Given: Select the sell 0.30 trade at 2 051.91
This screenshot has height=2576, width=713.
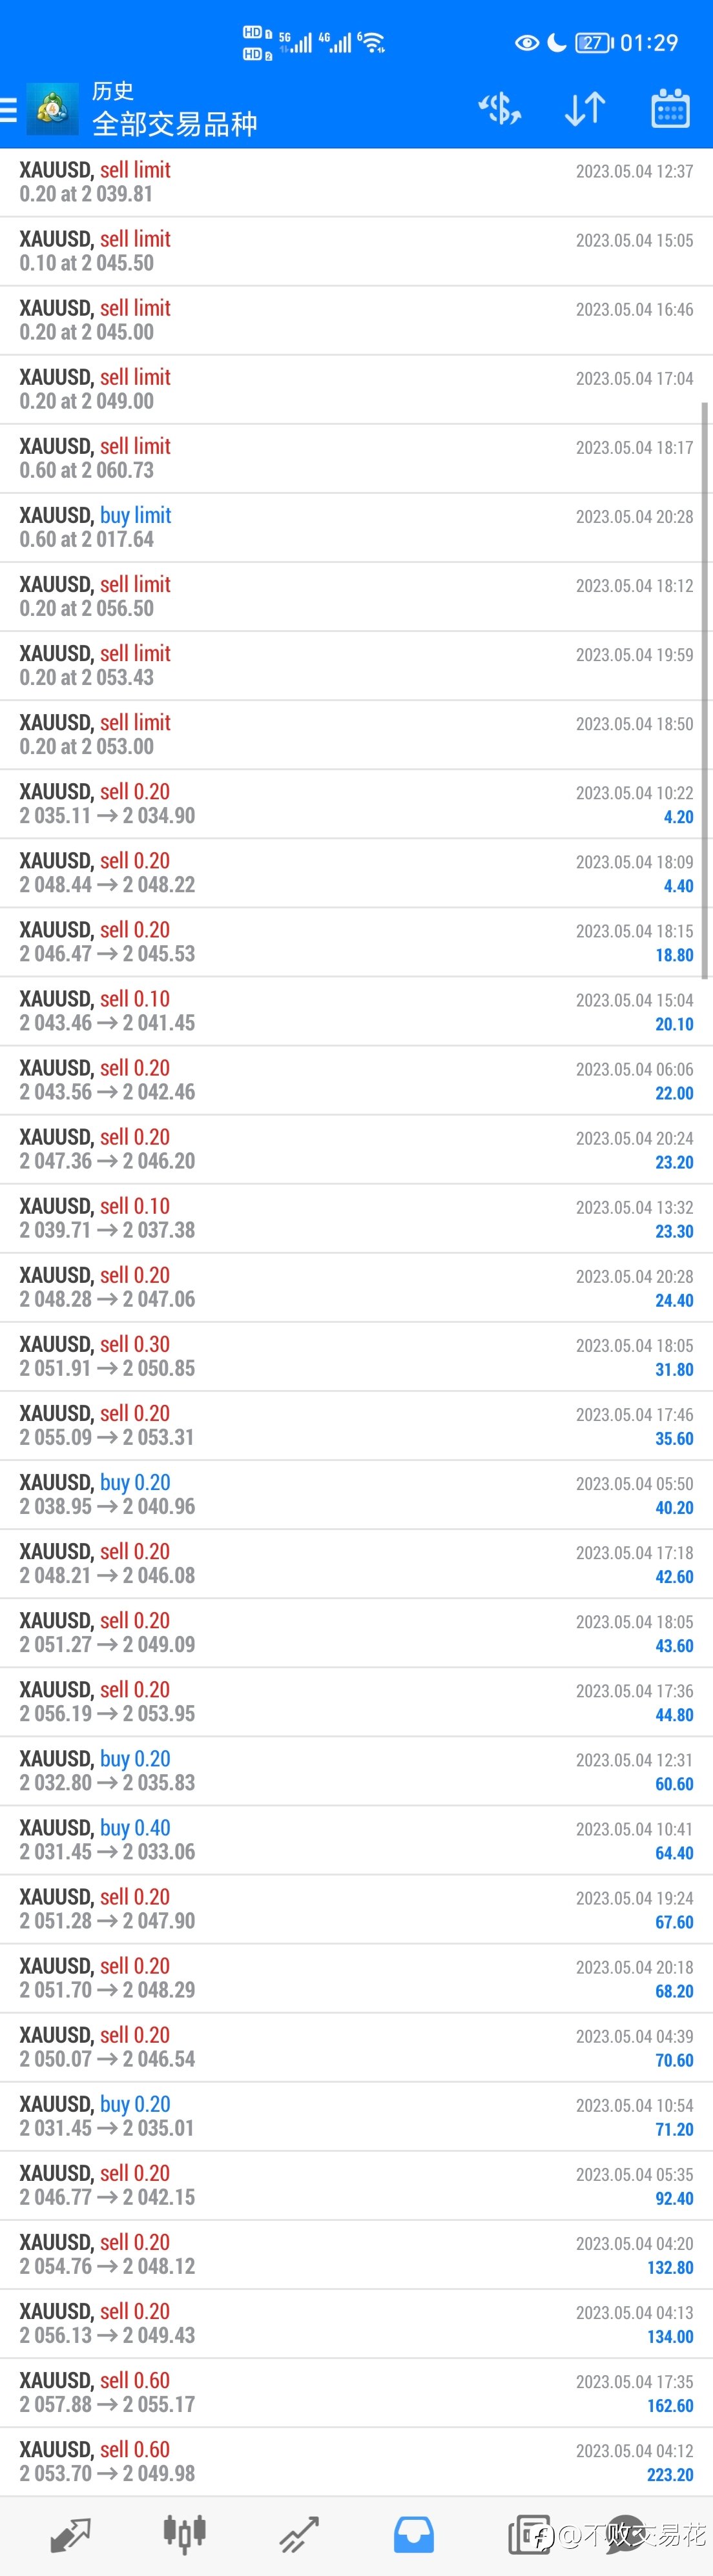Looking at the screenshot, I should pos(356,1356).
